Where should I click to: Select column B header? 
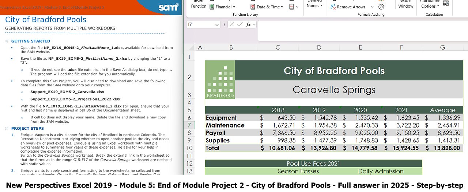tap(231, 47)
